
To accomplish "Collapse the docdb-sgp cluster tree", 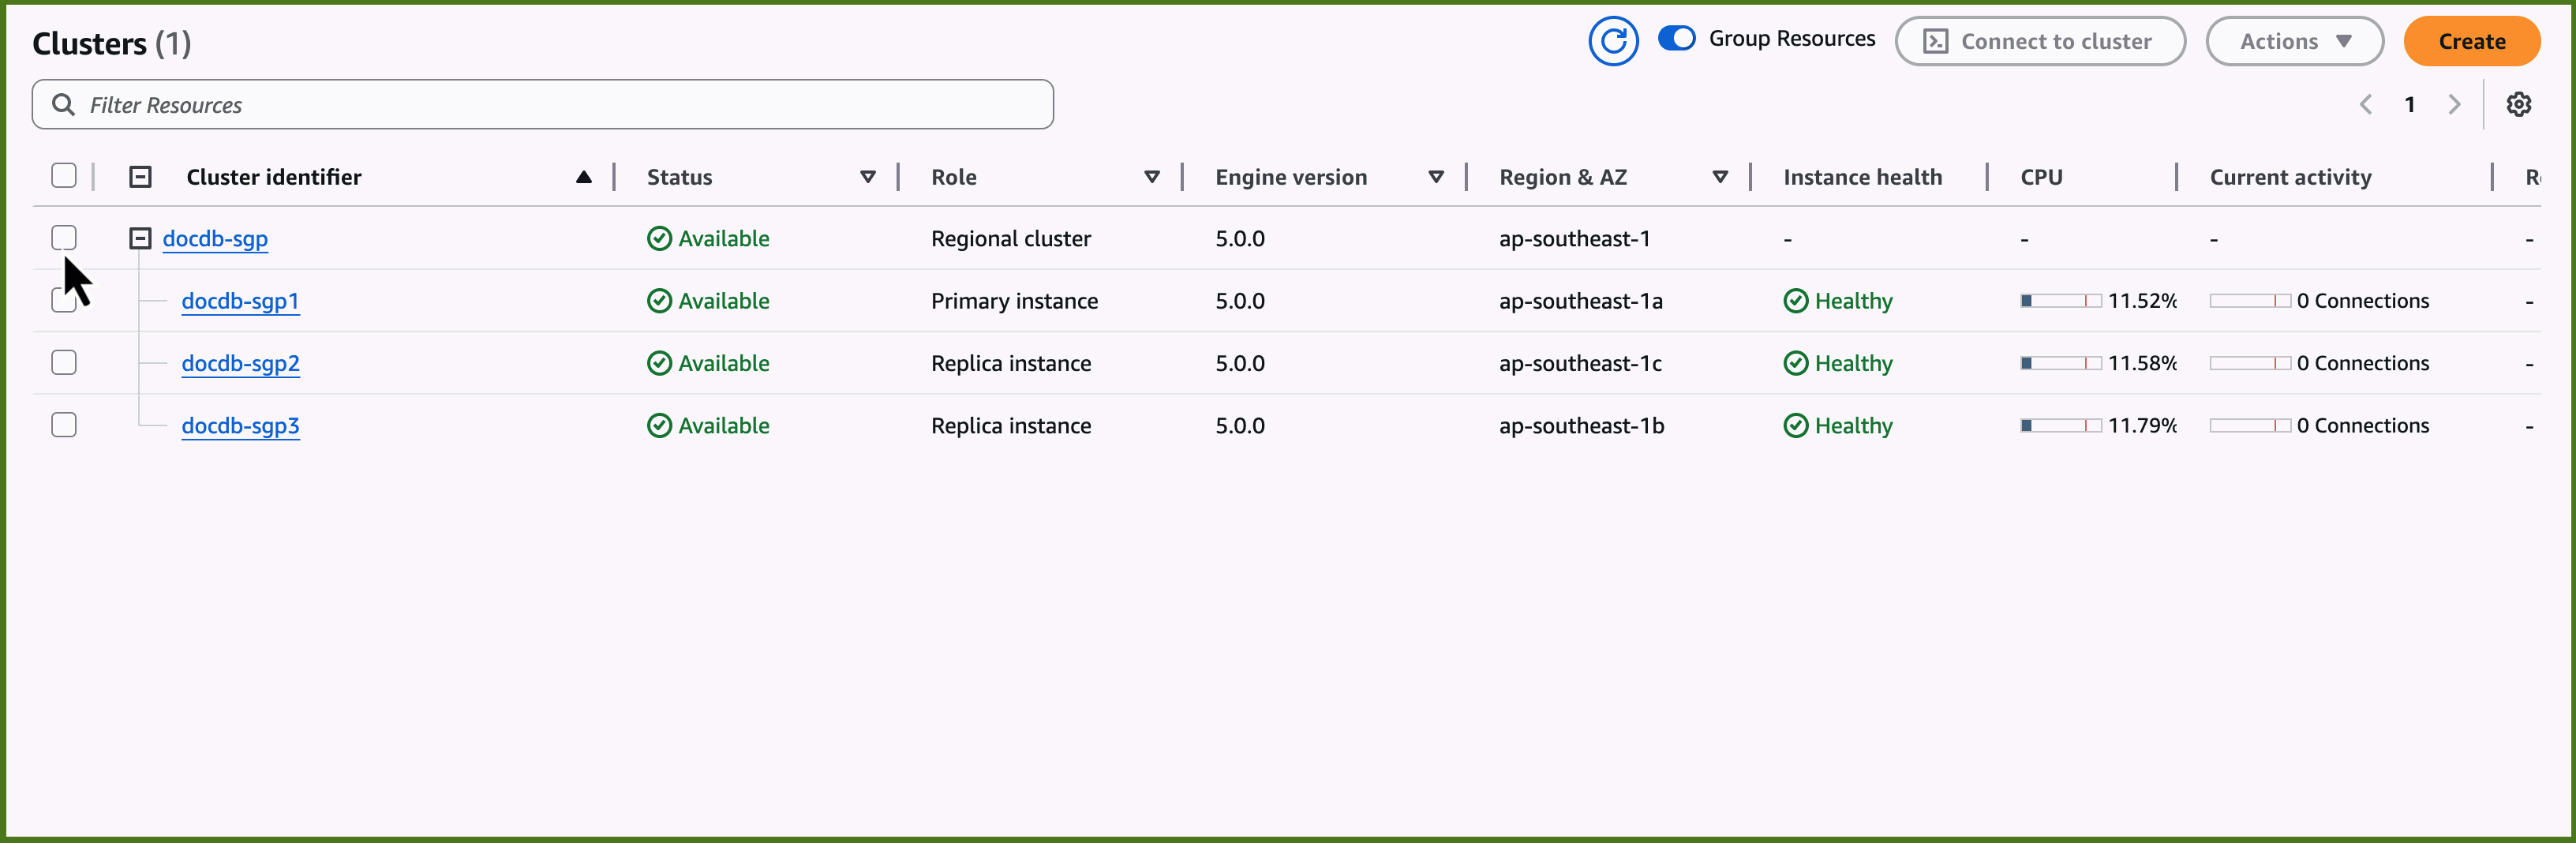I will pos(140,238).
